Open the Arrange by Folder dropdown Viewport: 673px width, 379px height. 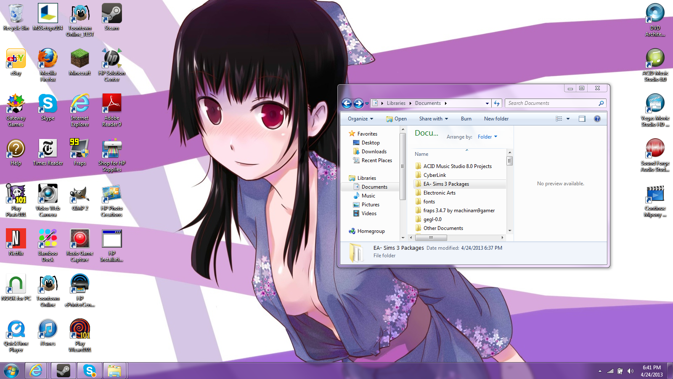click(488, 137)
